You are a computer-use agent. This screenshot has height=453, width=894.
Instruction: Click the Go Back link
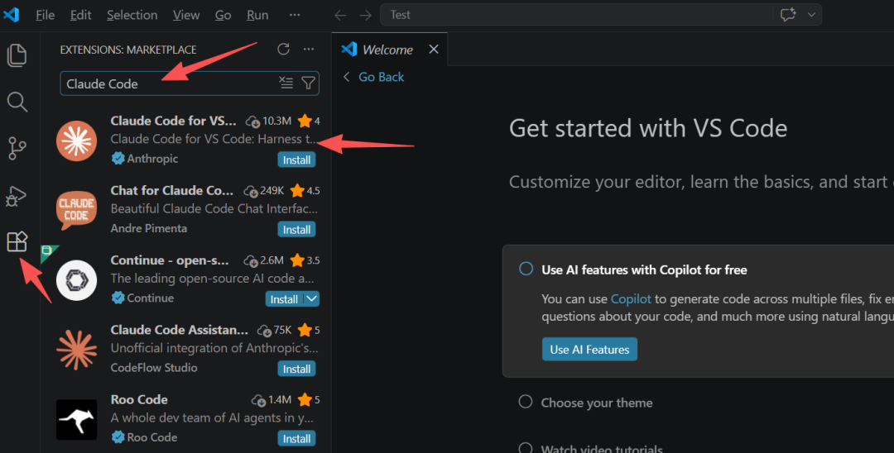[x=381, y=77]
